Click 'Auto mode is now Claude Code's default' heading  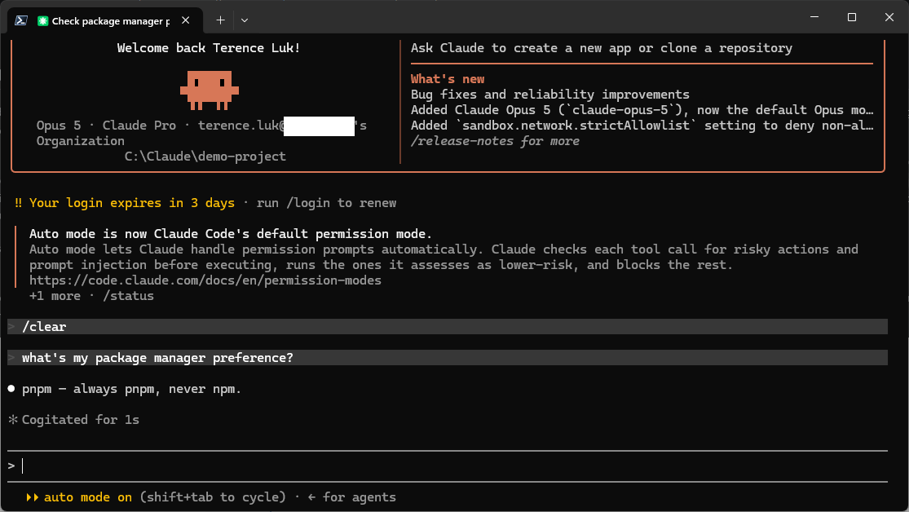(x=231, y=234)
